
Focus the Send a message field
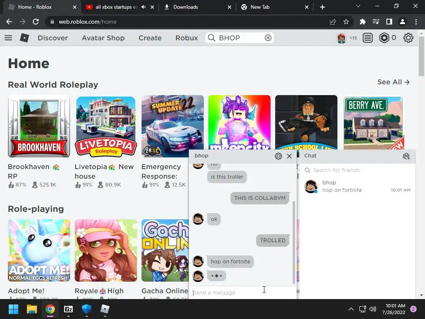(x=242, y=293)
